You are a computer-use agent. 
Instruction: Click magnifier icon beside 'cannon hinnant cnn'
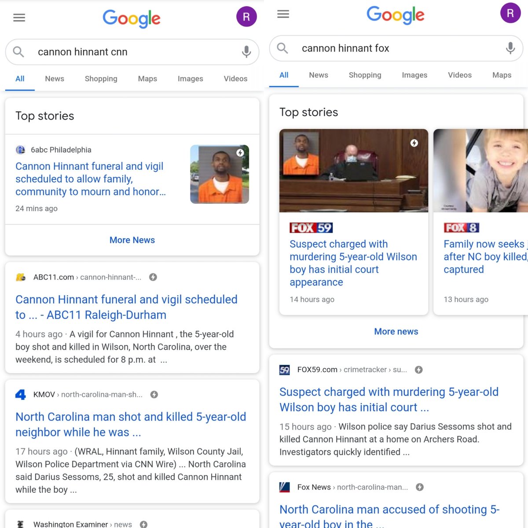tap(18, 52)
